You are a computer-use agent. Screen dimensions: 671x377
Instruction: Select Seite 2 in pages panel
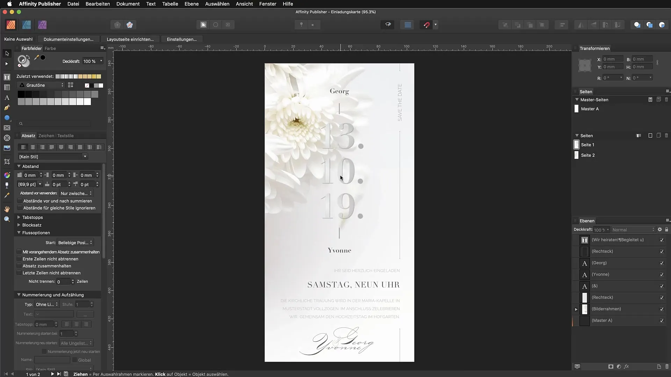pyautogui.click(x=587, y=155)
